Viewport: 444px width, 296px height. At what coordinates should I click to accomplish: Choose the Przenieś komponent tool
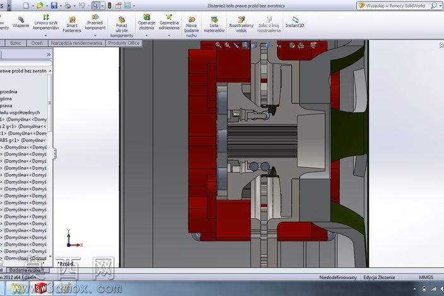[x=95, y=22]
